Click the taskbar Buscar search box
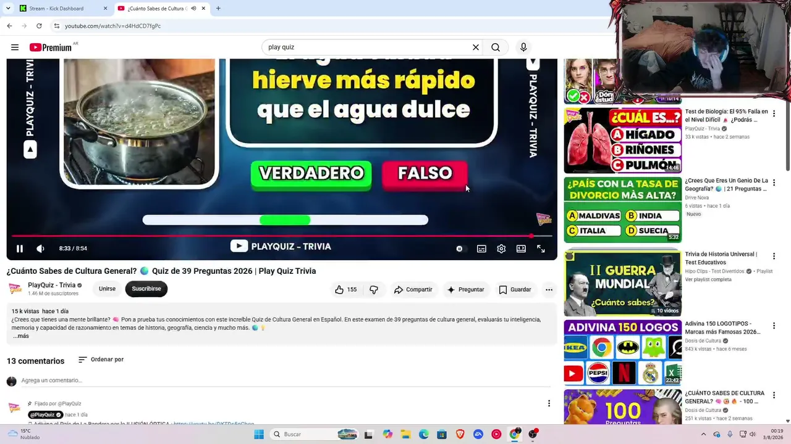Image resolution: width=791 pixels, height=444 pixels. coord(315,434)
